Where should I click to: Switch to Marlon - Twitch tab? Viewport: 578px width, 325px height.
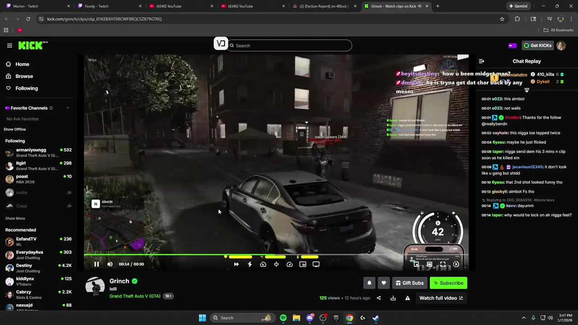pos(38,6)
